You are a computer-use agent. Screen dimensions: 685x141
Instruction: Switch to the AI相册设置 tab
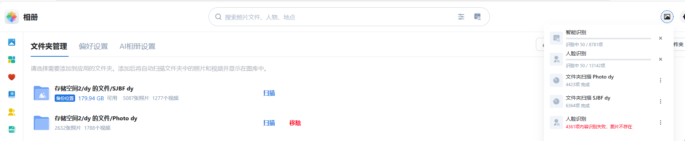pyautogui.click(x=137, y=47)
